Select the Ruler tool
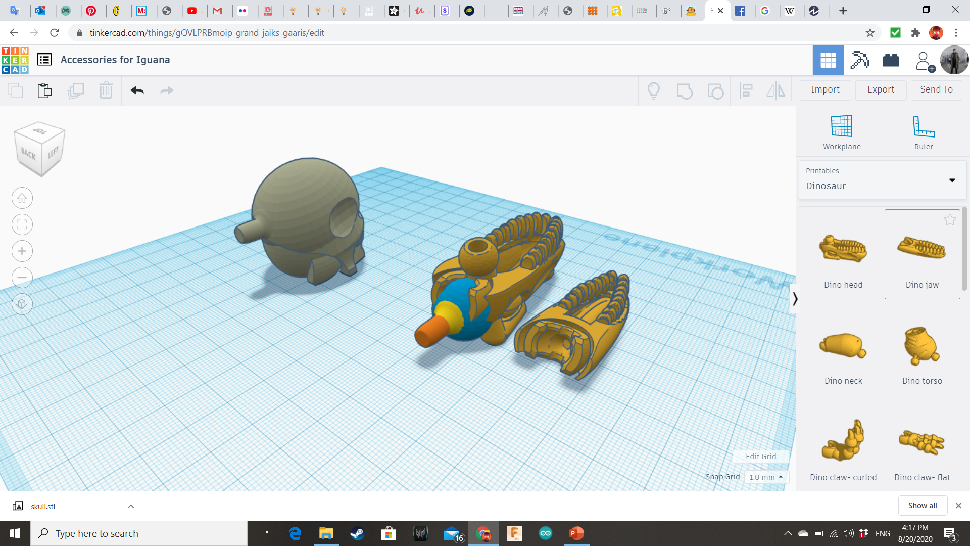The width and height of the screenshot is (970, 546). point(923,126)
